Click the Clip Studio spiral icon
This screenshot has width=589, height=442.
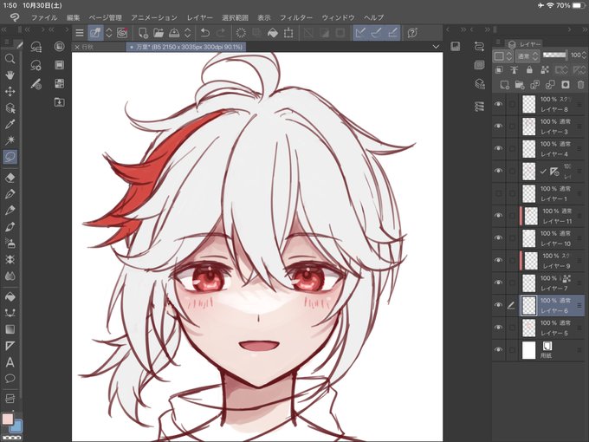[x=122, y=33]
